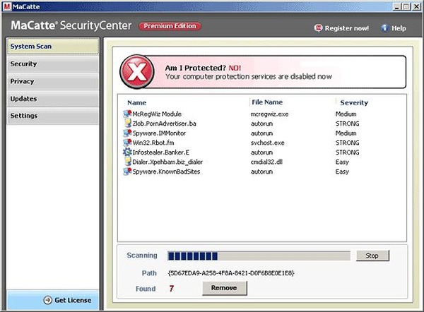
Task: Click the red X protection status icon
Action: [137, 72]
